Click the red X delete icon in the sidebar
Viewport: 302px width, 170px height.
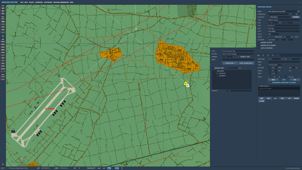pyautogui.click(x=3, y=71)
